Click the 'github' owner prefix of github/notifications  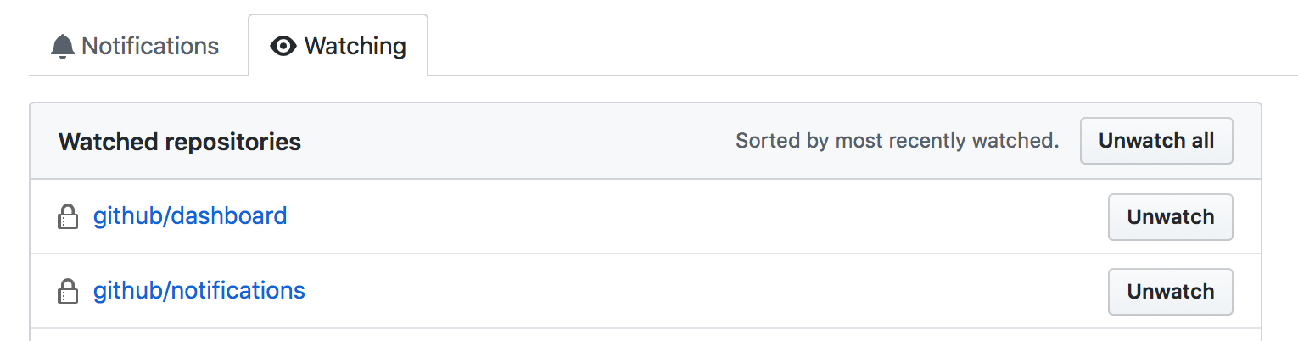129,291
